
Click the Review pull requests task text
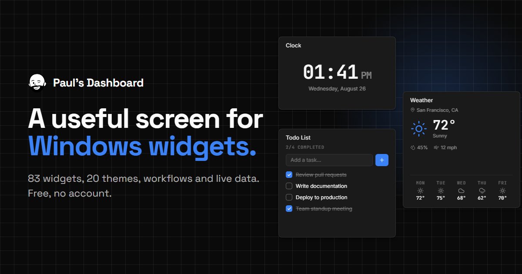(x=321, y=175)
